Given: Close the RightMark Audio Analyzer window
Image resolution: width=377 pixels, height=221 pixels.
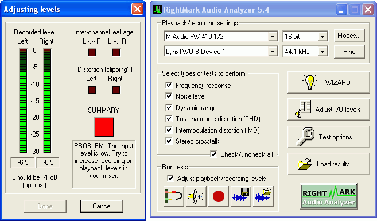Looking at the screenshot, I should tap(368, 10).
